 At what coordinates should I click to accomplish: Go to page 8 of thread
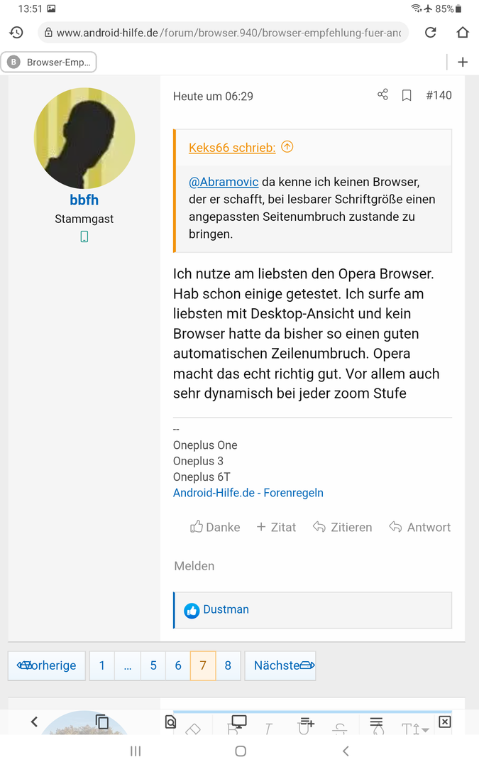click(x=228, y=665)
